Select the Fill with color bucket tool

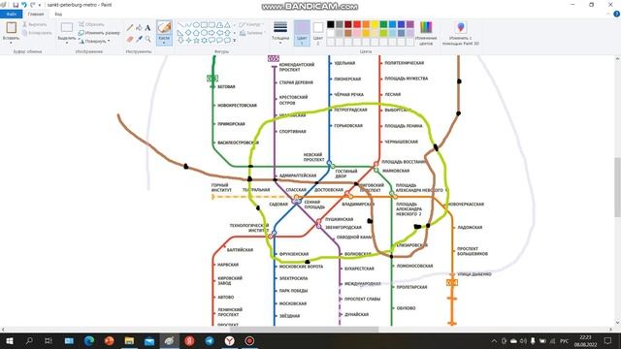click(139, 28)
